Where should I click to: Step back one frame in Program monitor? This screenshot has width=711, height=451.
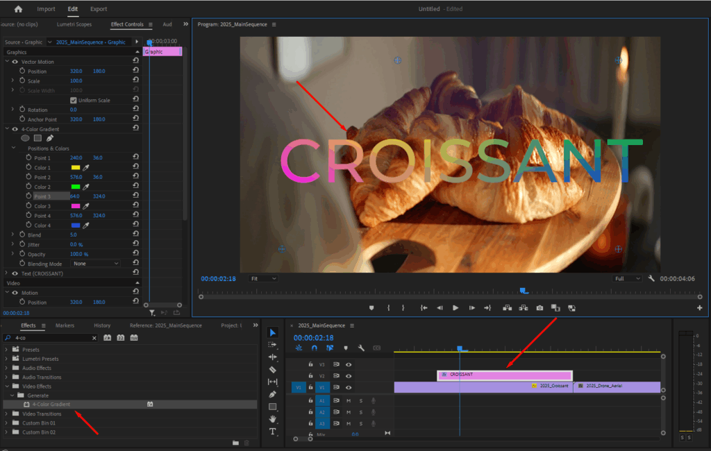[440, 308]
